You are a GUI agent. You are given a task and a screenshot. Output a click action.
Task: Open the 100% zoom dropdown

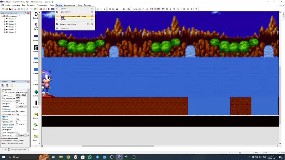coord(139,9)
